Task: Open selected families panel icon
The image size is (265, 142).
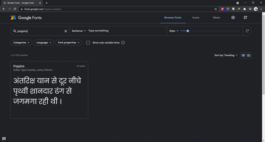Action: [245, 18]
